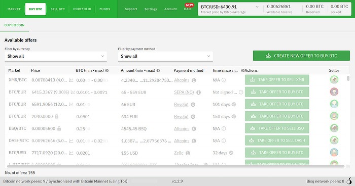
Task: Click seller avatar in BSQ/BTC row
Action: [x=334, y=128]
